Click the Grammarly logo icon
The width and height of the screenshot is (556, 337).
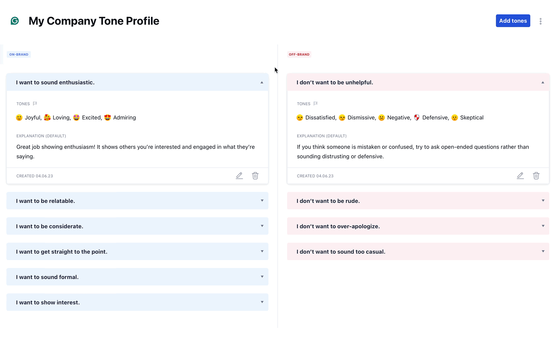(15, 20)
